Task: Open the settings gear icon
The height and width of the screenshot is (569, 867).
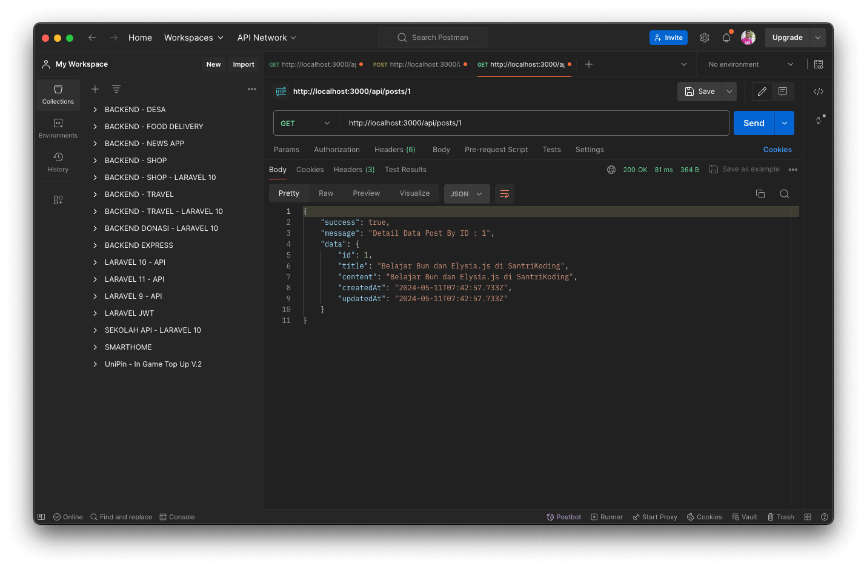Action: [704, 38]
